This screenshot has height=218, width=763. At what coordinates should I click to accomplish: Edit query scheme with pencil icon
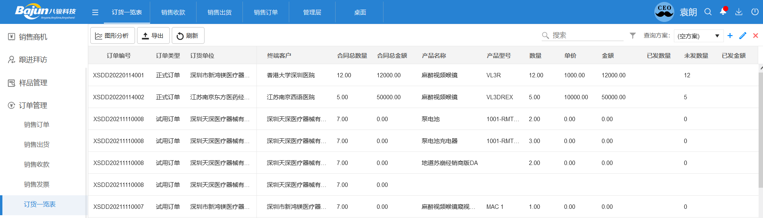tap(743, 35)
